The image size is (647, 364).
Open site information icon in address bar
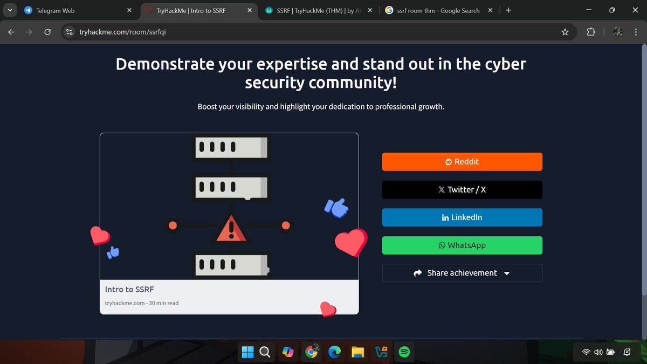click(x=70, y=32)
